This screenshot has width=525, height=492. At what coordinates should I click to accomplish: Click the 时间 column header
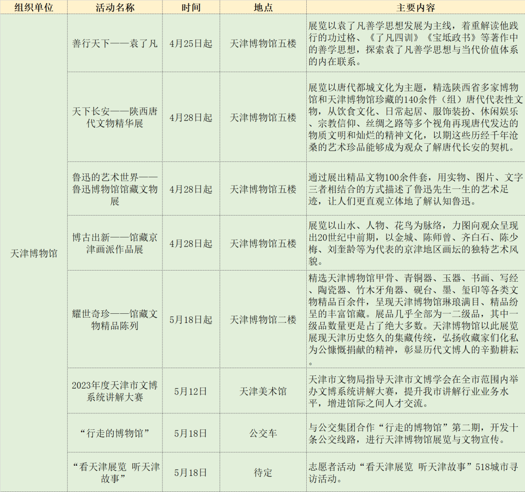(x=191, y=7)
